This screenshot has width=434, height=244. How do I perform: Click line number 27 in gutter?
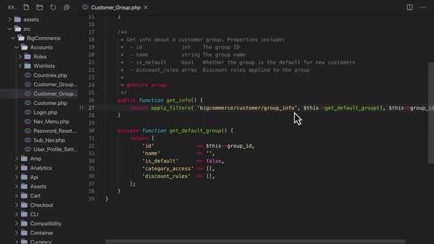tap(92, 108)
